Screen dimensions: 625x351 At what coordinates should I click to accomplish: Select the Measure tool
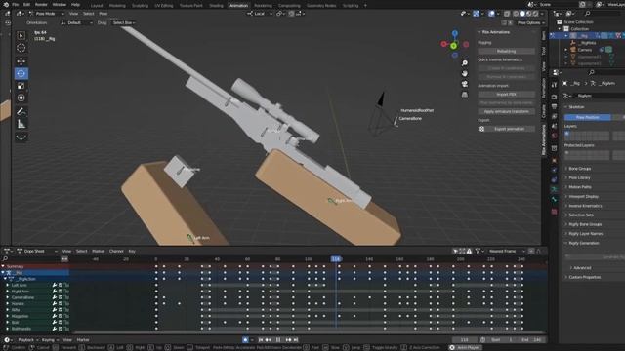(21, 124)
